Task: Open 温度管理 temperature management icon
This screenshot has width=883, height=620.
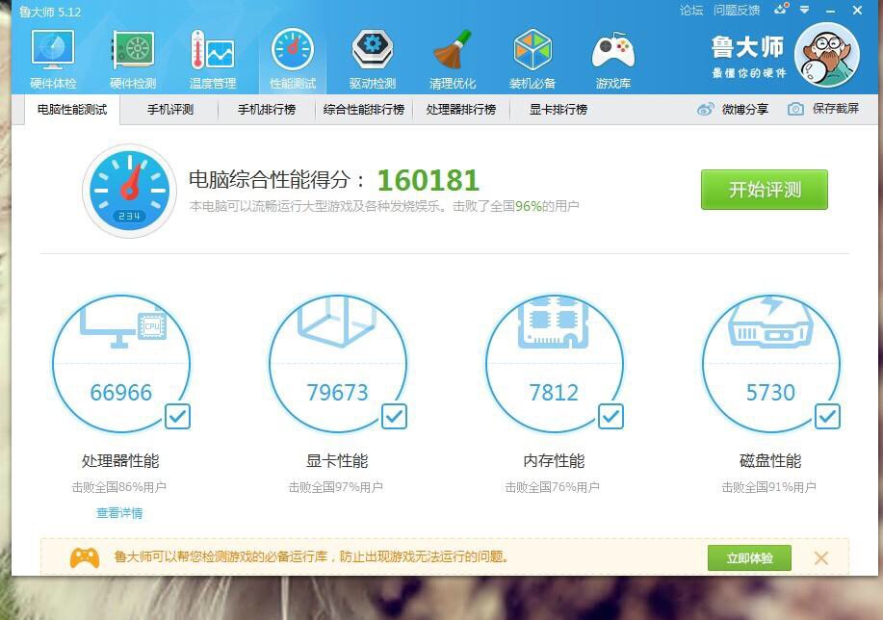Action: (x=213, y=52)
